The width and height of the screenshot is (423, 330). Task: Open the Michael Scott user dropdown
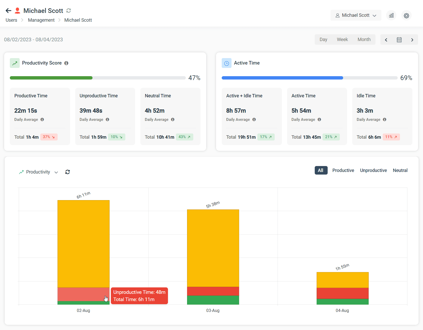pos(356,15)
